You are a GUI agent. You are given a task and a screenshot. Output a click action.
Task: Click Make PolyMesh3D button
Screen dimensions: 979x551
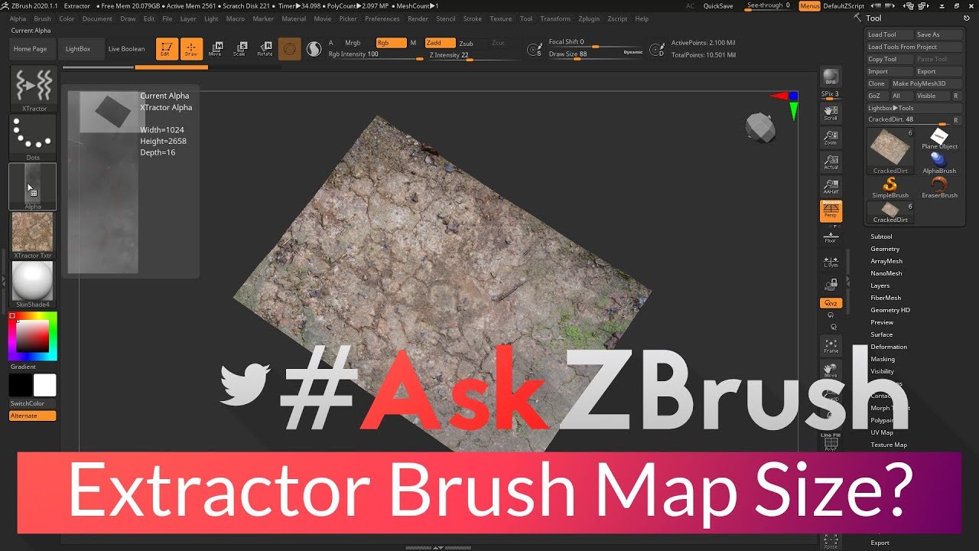(x=925, y=83)
